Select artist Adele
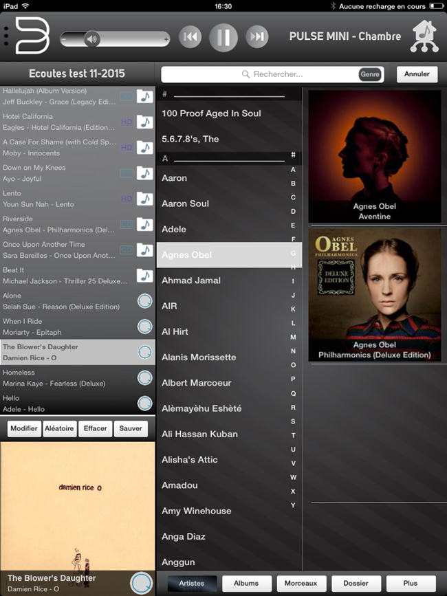447x596 pixels. click(229, 229)
